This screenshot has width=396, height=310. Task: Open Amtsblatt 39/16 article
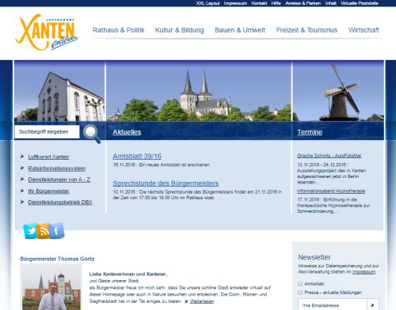137,157
